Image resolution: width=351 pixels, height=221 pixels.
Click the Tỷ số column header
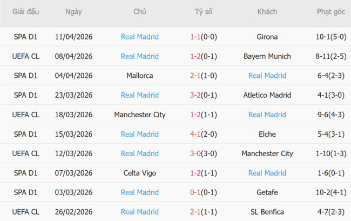click(203, 12)
